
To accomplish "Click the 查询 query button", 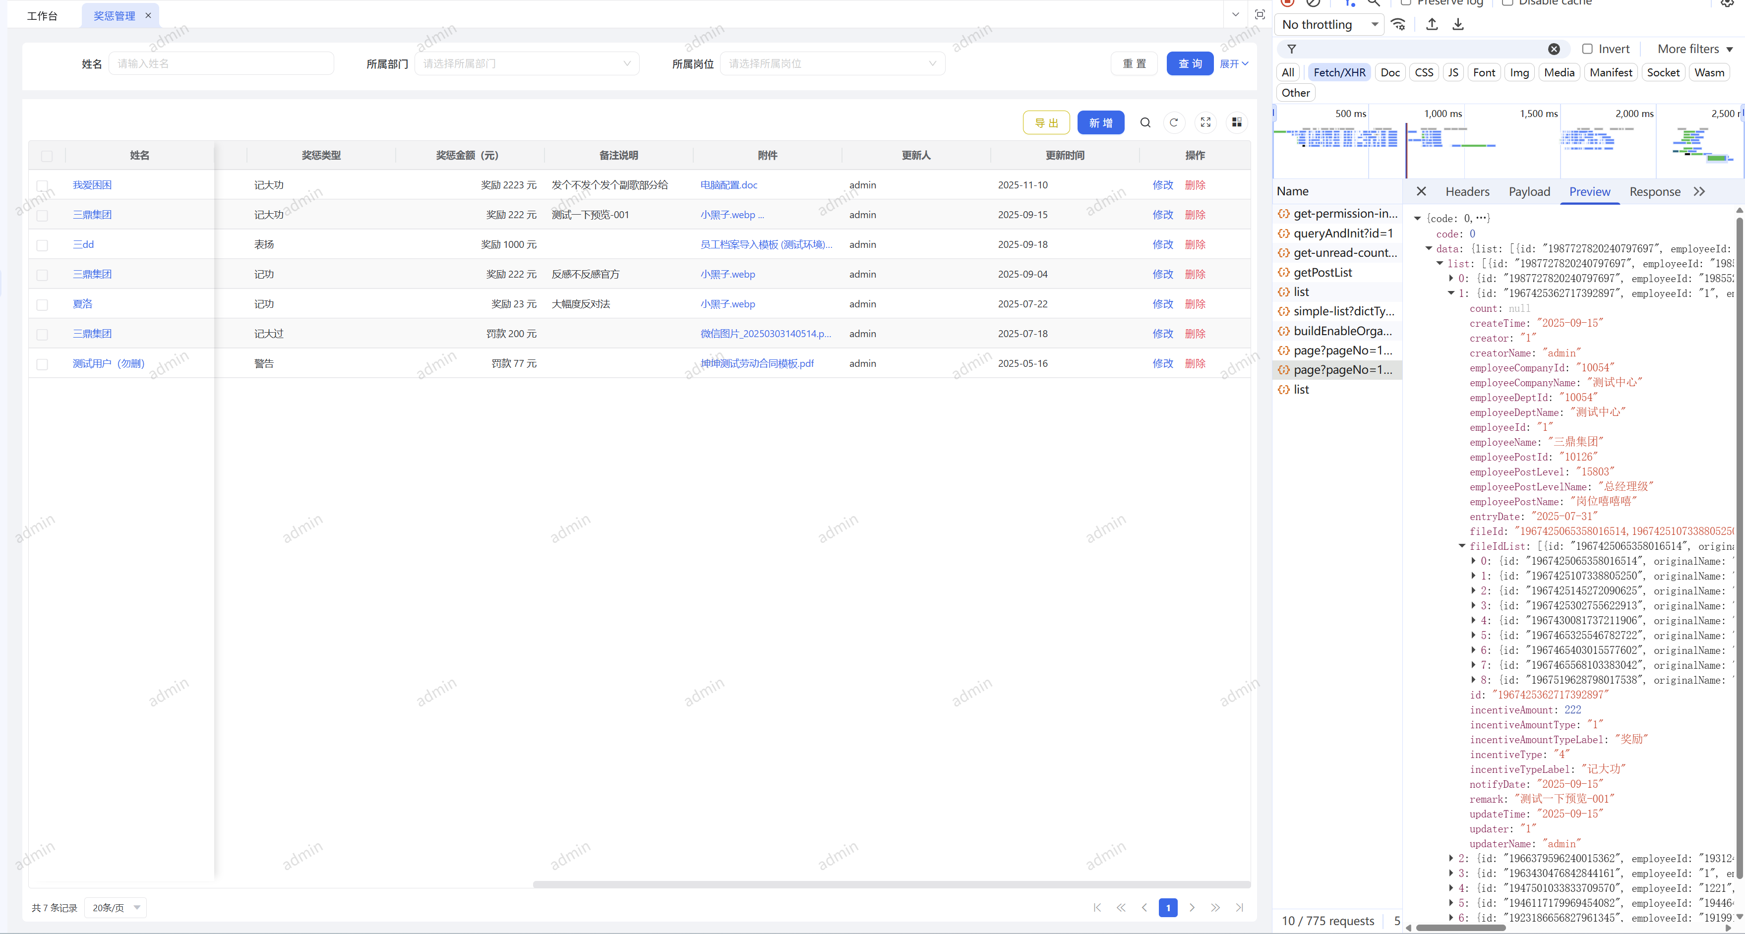I will (1190, 63).
